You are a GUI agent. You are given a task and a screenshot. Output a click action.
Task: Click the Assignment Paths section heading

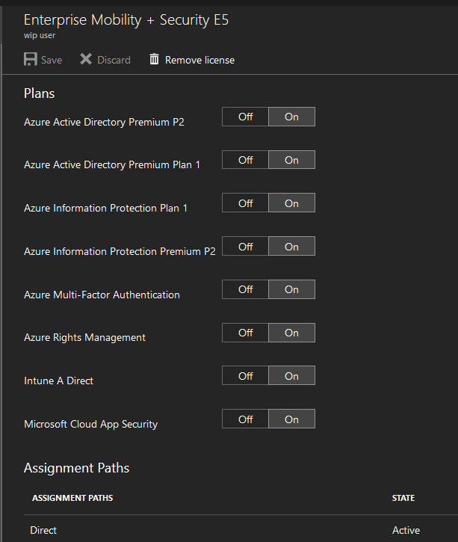tap(76, 468)
